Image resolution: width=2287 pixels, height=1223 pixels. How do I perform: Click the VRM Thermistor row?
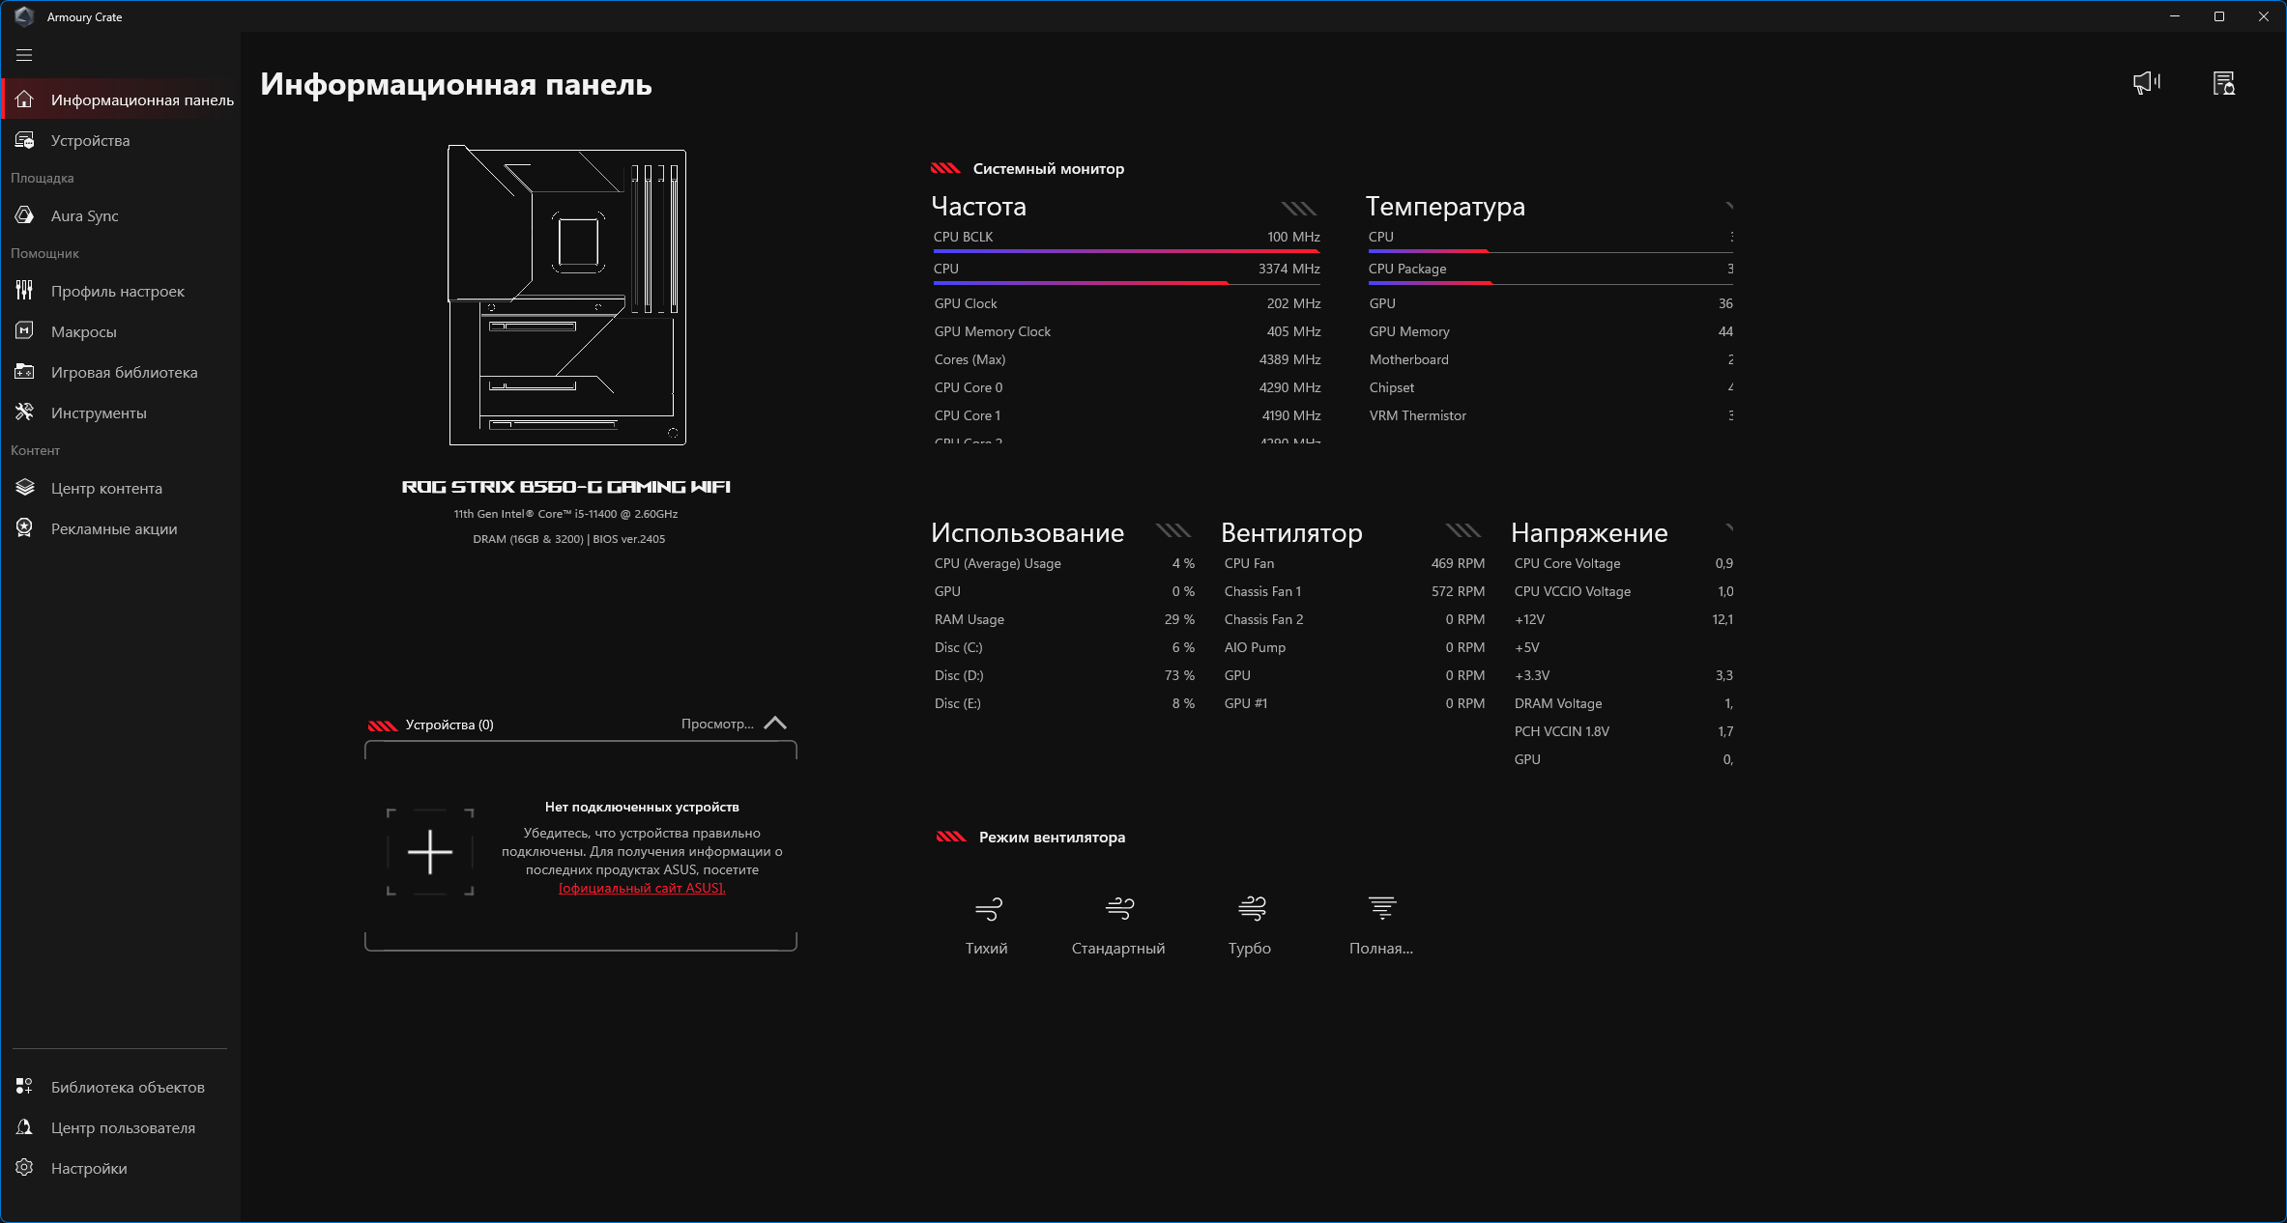[1550, 415]
